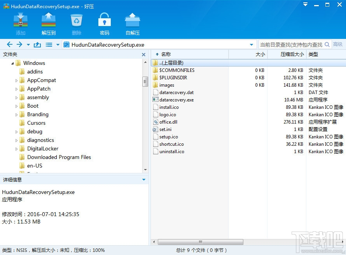Expand the Boot folder node

17,106
